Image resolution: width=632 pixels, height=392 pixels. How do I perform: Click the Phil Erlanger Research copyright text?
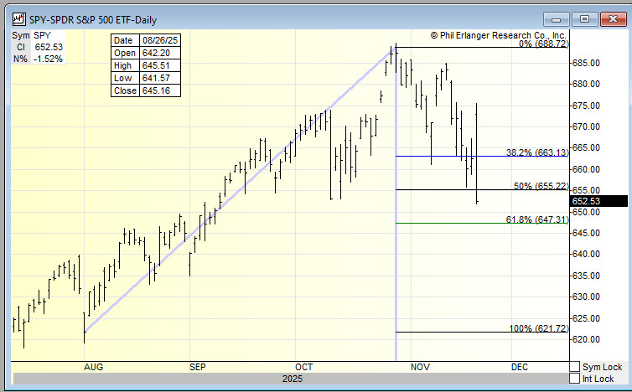(x=499, y=36)
